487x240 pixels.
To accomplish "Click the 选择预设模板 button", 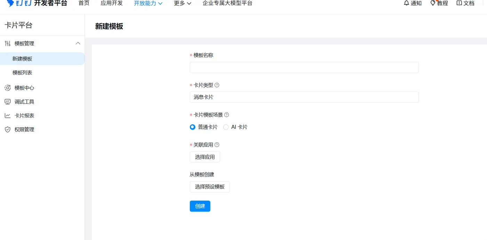I will click(x=210, y=187).
